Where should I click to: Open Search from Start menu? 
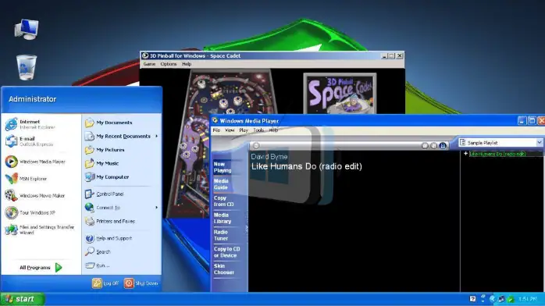coord(98,251)
